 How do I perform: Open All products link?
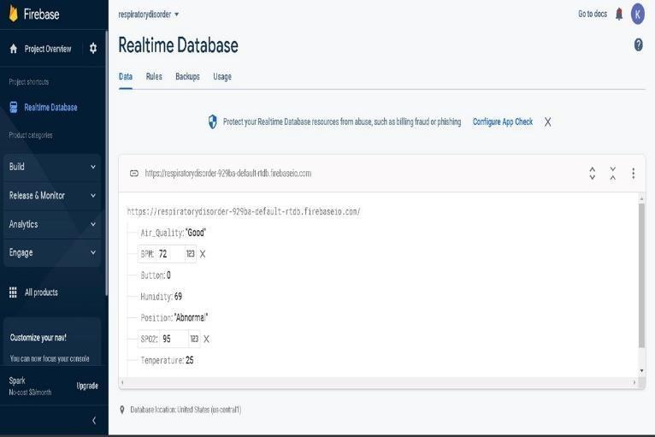pyautogui.click(x=41, y=292)
